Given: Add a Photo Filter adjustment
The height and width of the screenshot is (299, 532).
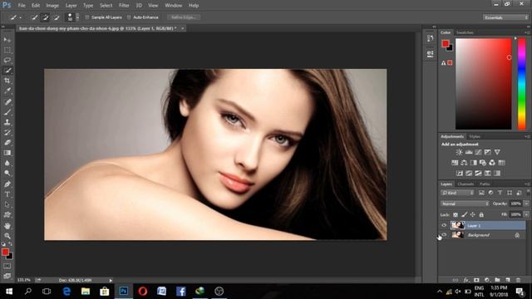Looking at the screenshot, I should tap(482, 163).
